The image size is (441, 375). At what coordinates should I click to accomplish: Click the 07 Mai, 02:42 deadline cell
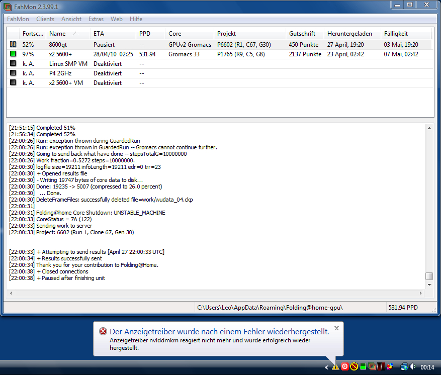(401, 54)
